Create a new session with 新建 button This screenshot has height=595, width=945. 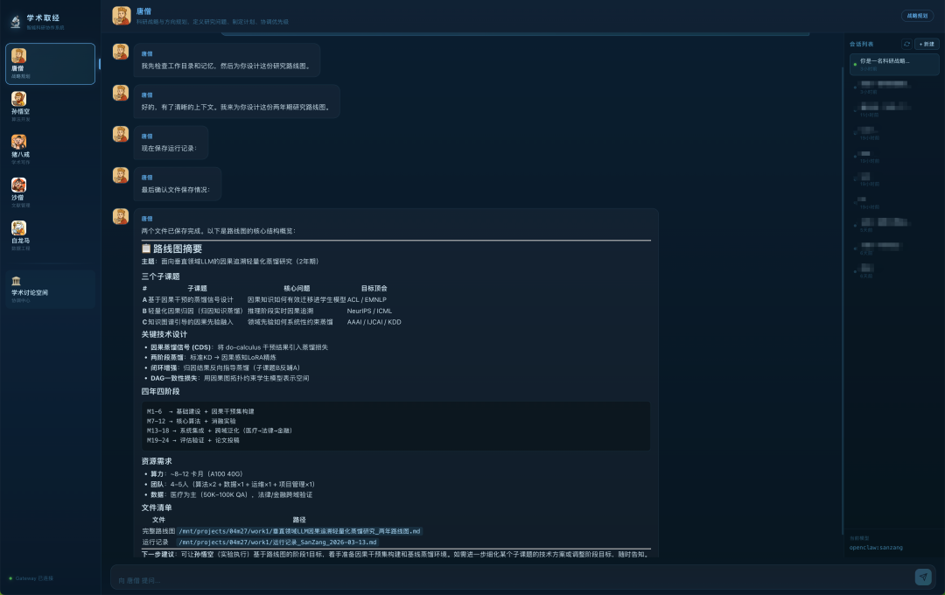(x=926, y=44)
